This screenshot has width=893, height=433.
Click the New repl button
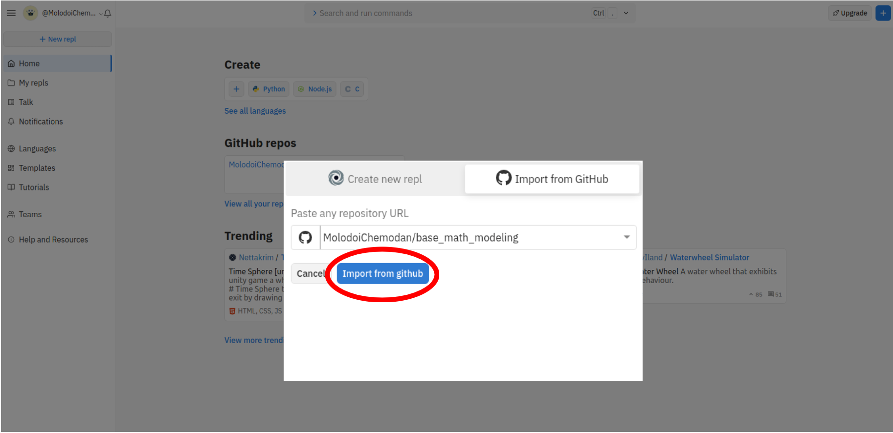click(x=58, y=39)
